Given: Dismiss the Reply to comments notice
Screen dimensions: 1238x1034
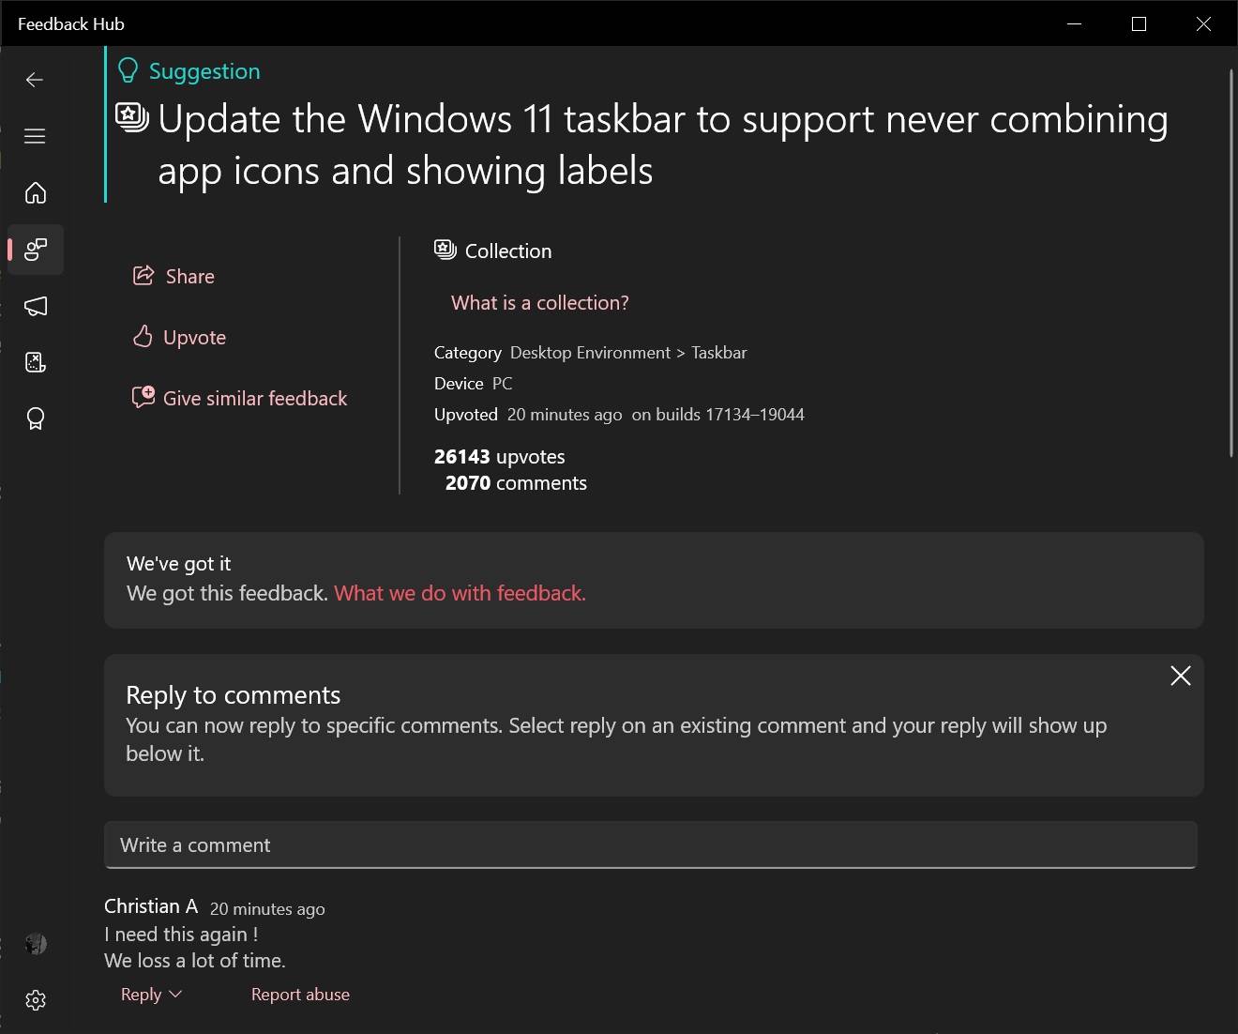Looking at the screenshot, I should 1180,676.
